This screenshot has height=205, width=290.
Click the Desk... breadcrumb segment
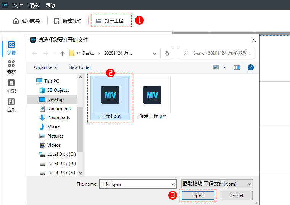click(x=89, y=53)
